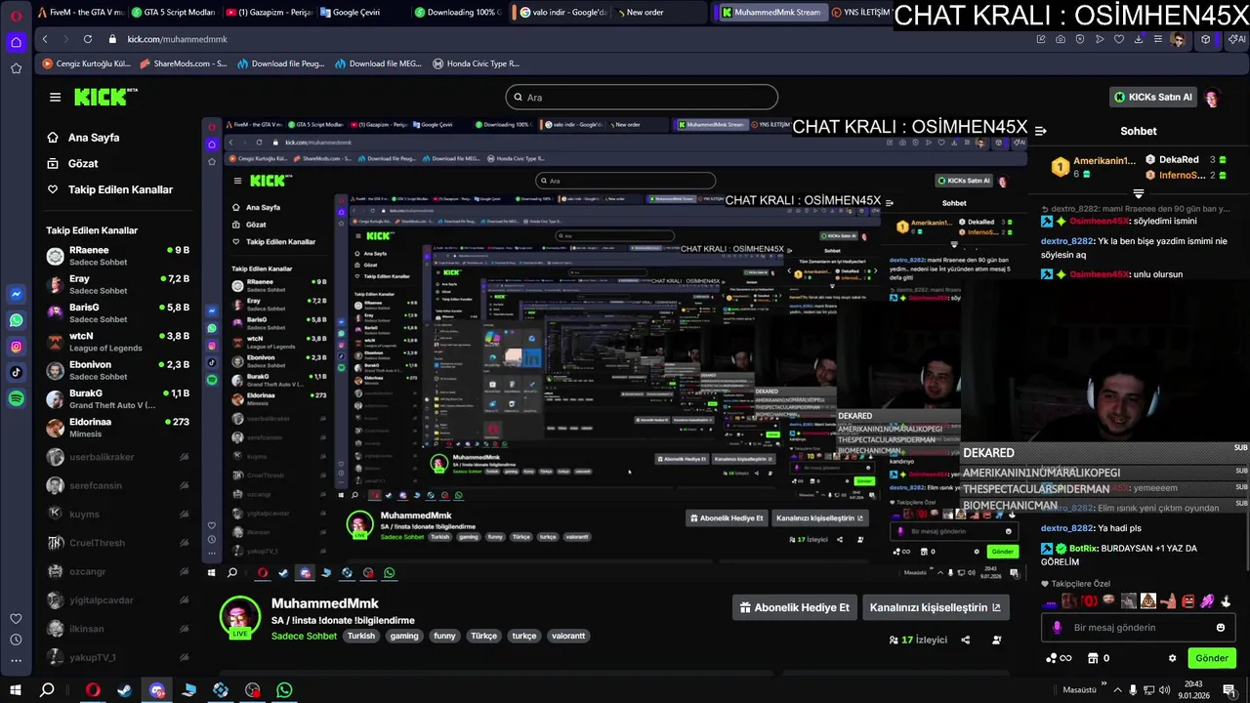Select offline channel userbalikraker

pos(117,457)
